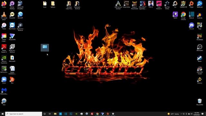The height and width of the screenshot is (116, 206).
Task: Launch the Steam desktop shortcut
Action: 200,59
